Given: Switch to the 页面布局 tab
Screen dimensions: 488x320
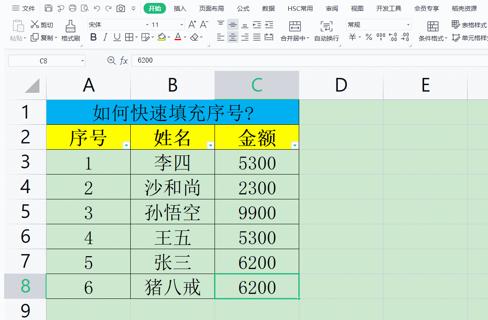Looking at the screenshot, I should tap(212, 8).
